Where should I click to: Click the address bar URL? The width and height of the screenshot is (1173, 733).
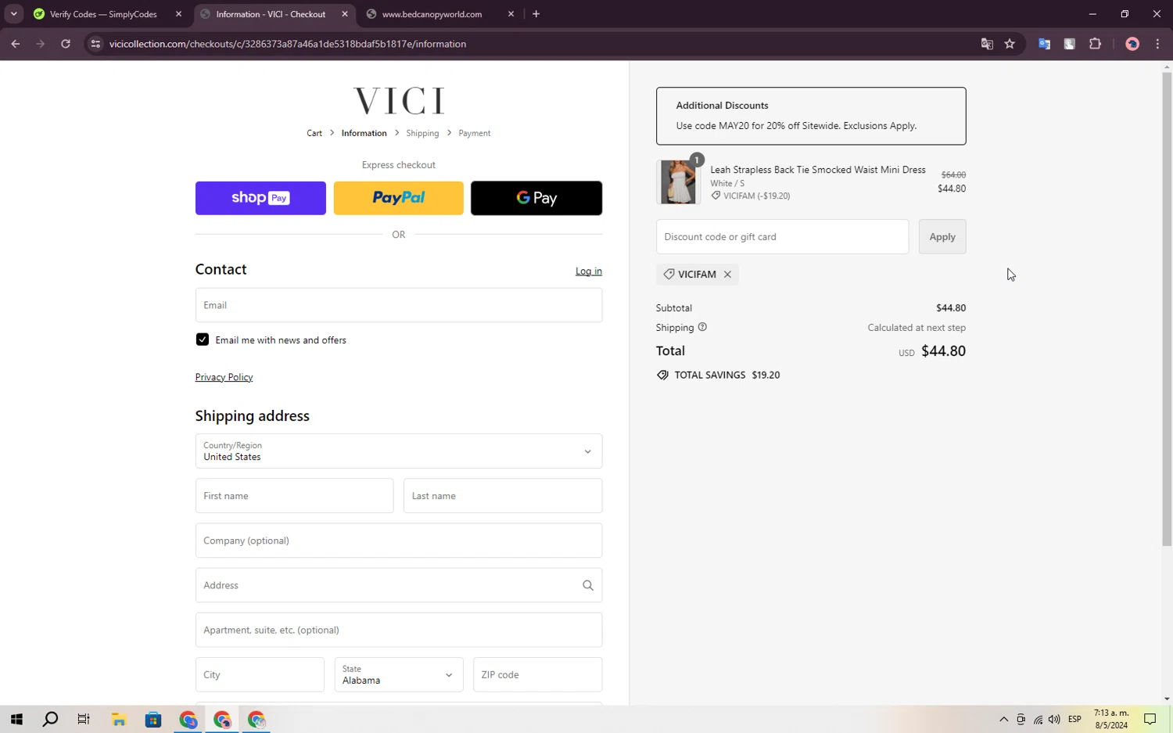pyautogui.click(x=288, y=44)
